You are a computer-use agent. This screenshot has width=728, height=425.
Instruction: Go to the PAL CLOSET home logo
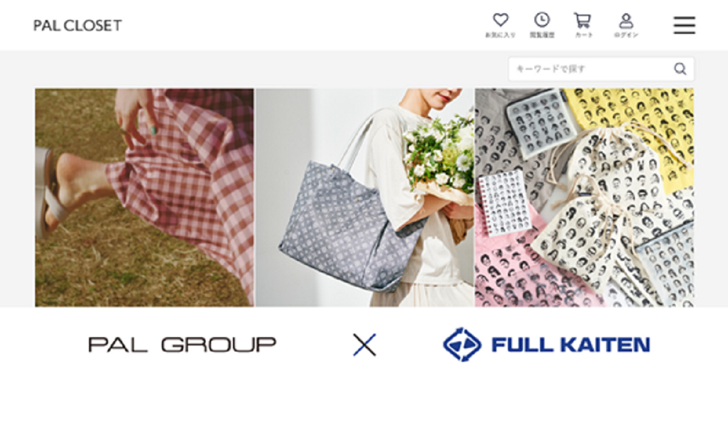coord(78,25)
